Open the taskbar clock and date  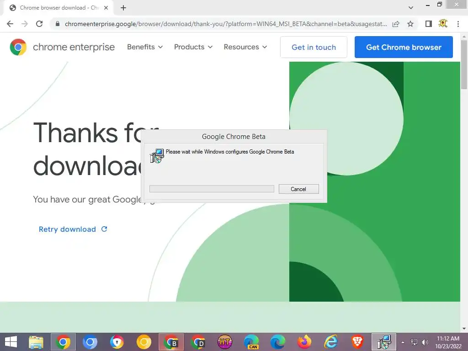[448, 342]
